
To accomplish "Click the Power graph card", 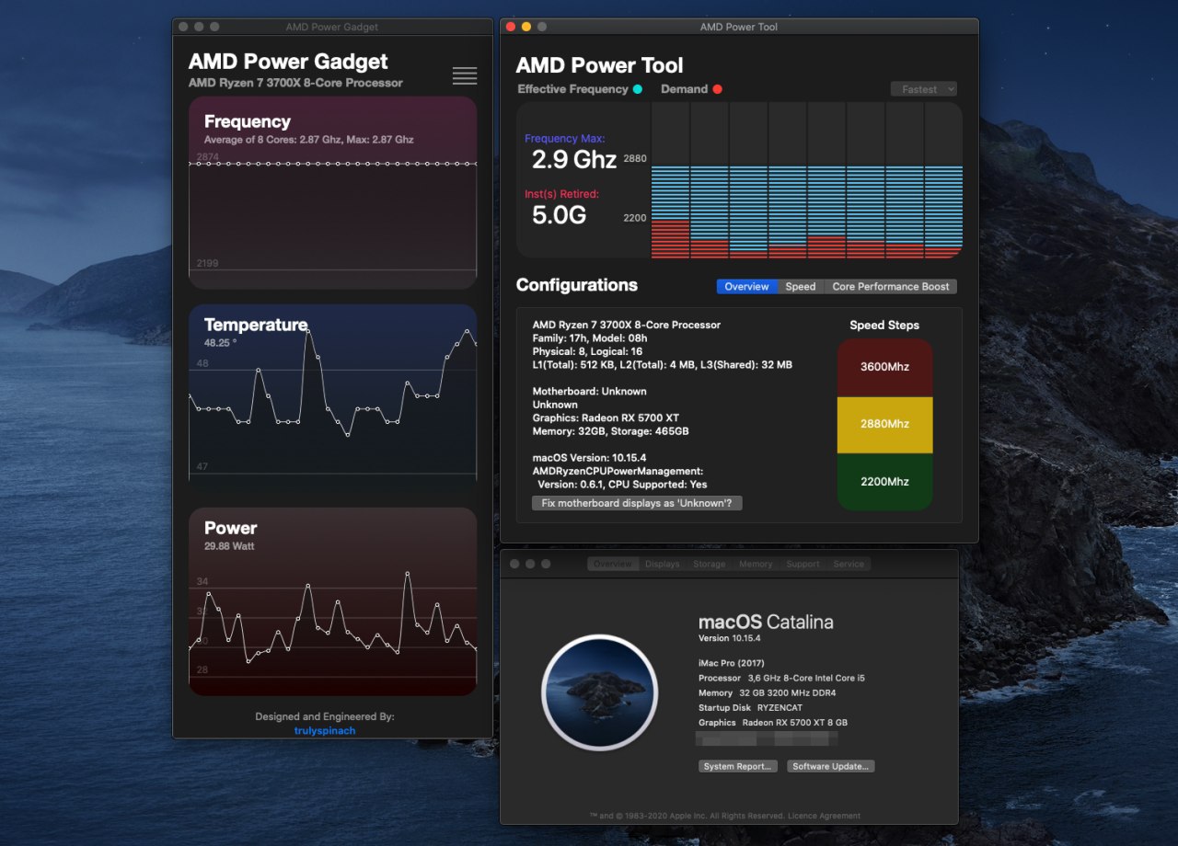I will (333, 601).
